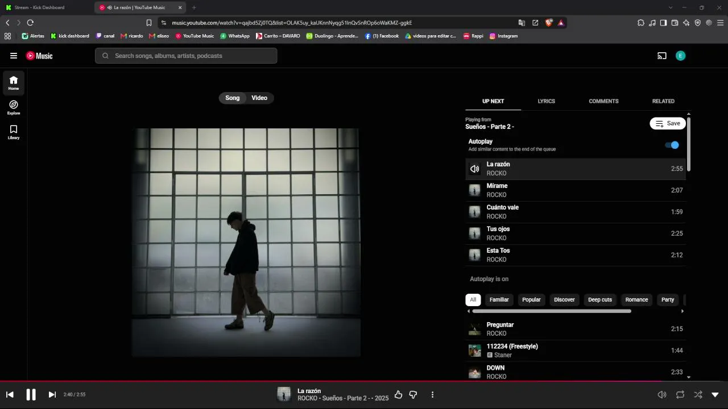Open the Duolingo bookmark

(x=332, y=36)
